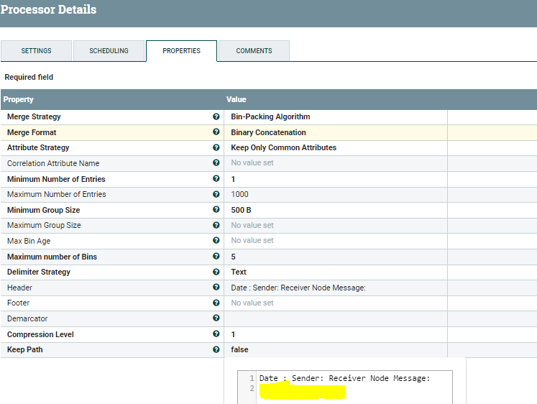The width and height of the screenshot is (537, 404).
Task: Open the Comments tab
Action: 254,51
